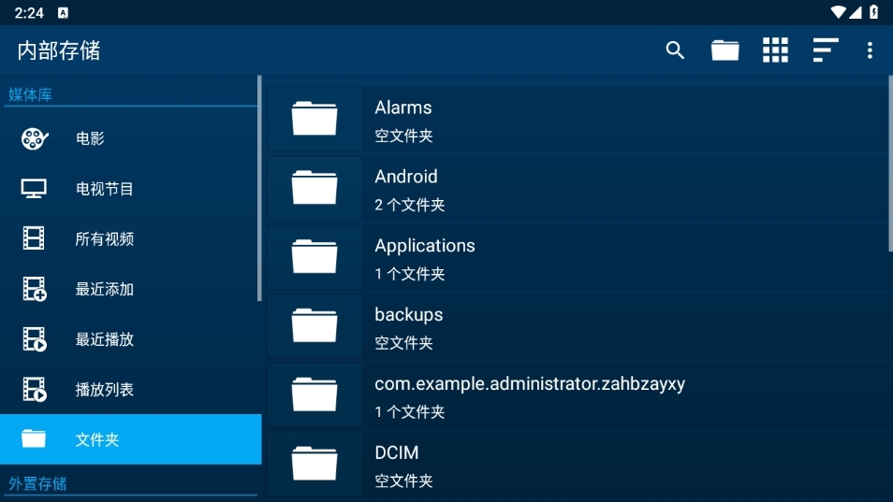This screenshot has width=893, height=502.
Task: Open the Alarms folder
Action: [x=403, y=120]
